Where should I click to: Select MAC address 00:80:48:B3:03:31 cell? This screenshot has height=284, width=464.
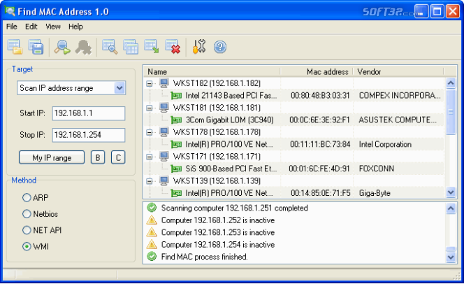[x=320, y=96]
